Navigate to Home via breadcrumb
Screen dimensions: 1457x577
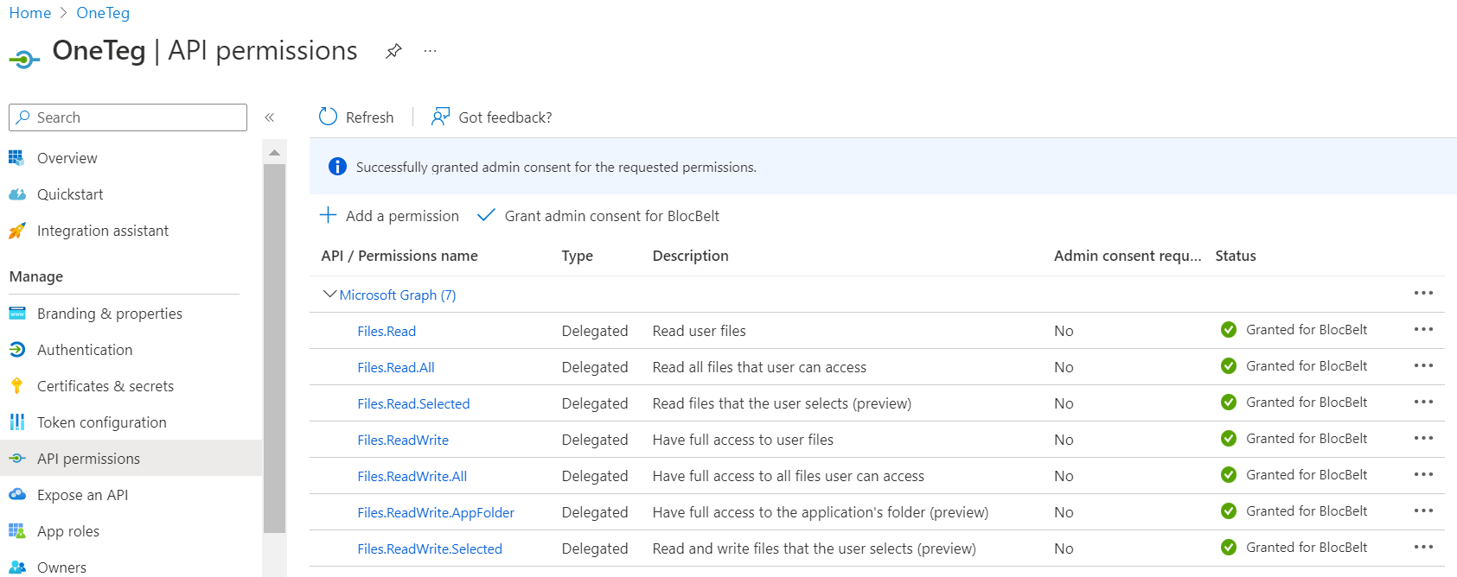tap(30, 13)
